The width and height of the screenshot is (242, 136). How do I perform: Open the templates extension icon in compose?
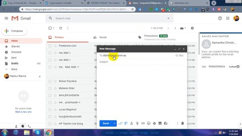tap(126, 124)
